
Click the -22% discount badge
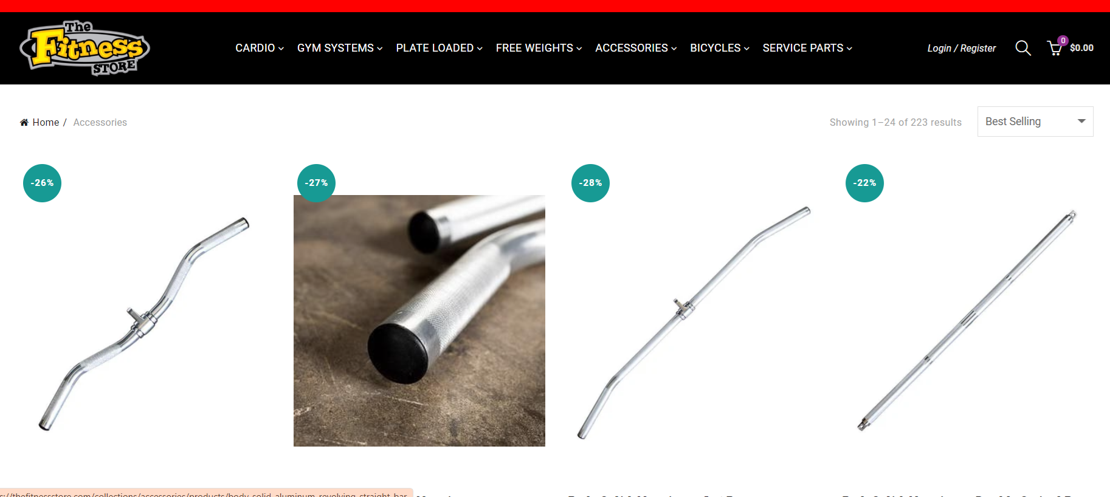[864, 183]
